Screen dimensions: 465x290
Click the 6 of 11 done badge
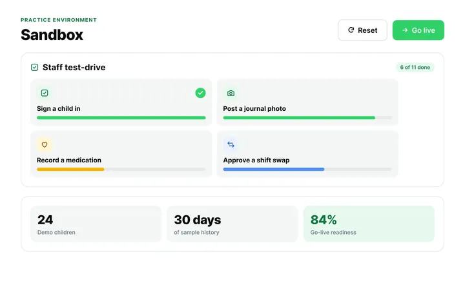pos(415,68)
